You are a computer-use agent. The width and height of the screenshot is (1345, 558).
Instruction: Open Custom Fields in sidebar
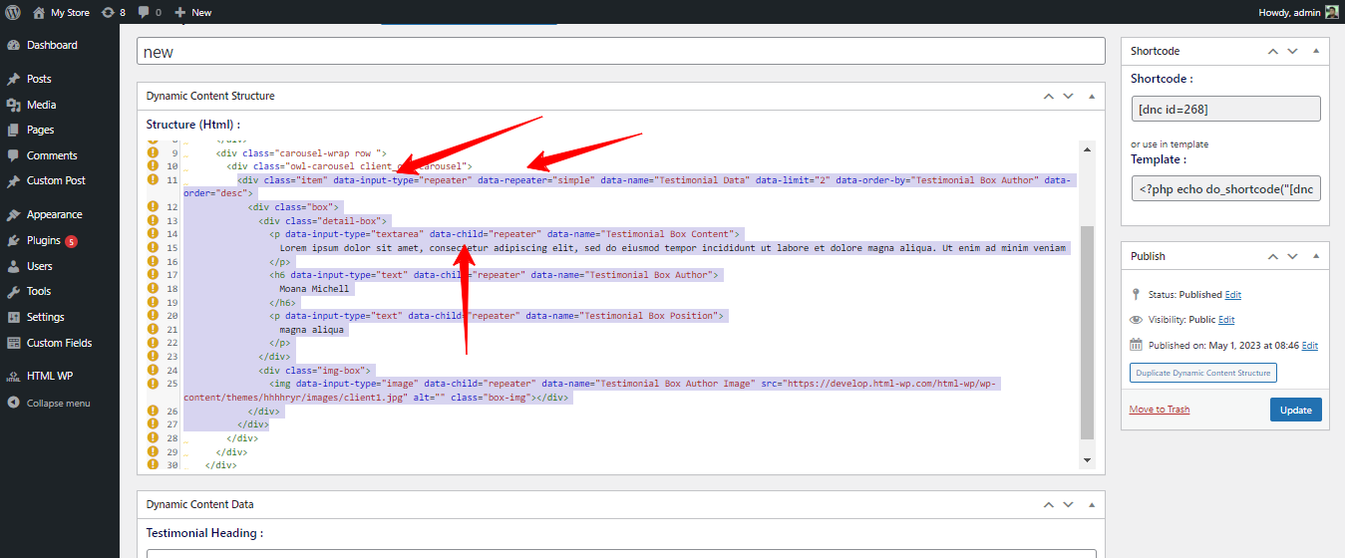(x=60, y=343)
